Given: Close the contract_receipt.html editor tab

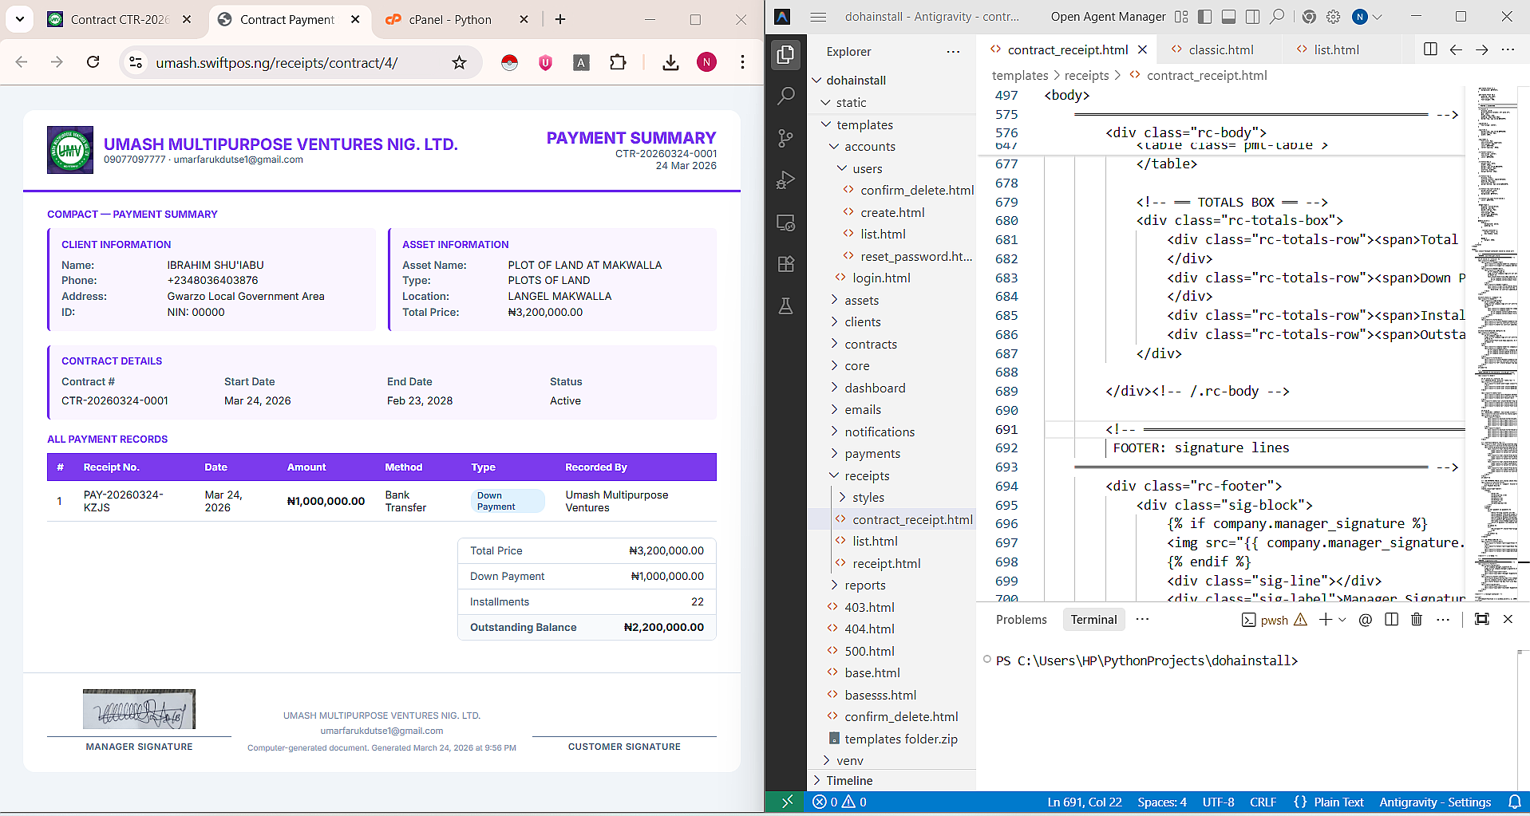Looking at the screenshot, I should coord(1142,49).
